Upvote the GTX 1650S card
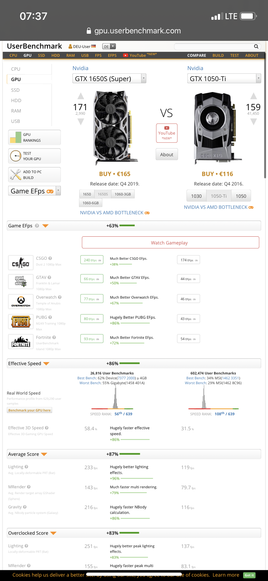This screenshot has width=268, height=581. pyautogui.click(x=81, y=96)
